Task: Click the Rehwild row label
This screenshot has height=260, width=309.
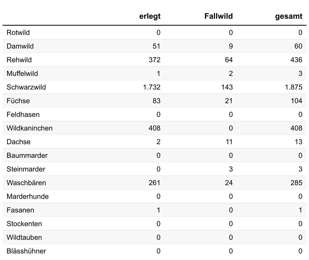Action: coord(19,60)
